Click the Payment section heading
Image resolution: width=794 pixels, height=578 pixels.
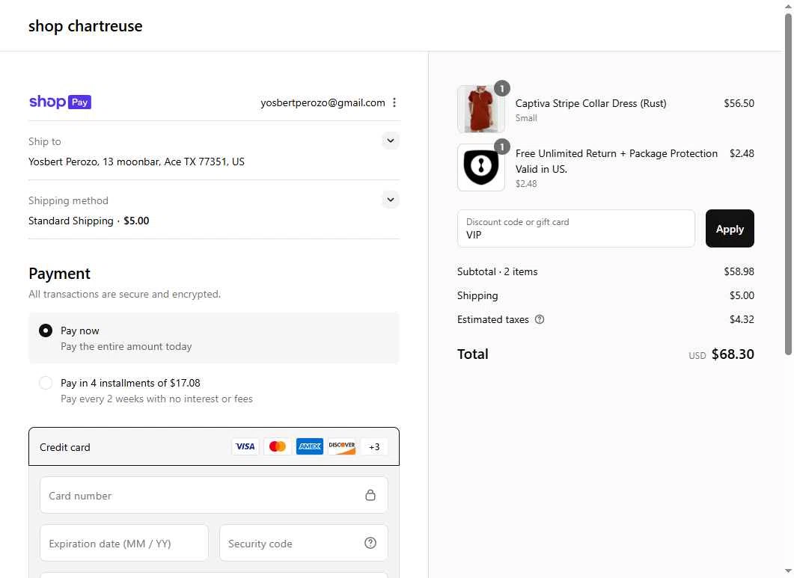[x=59, y=274]
